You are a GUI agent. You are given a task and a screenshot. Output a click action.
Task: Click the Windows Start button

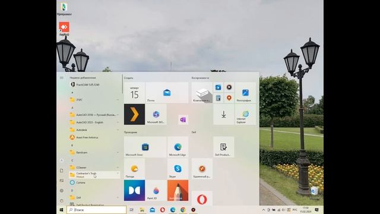click(x=62, y=210)
